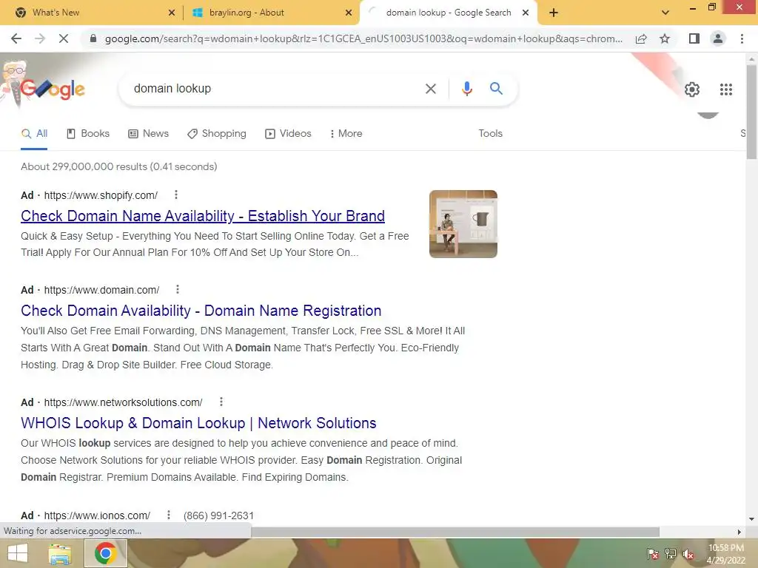Go back to the previous page
Screen dimensions: 758x568
(16, 38)
